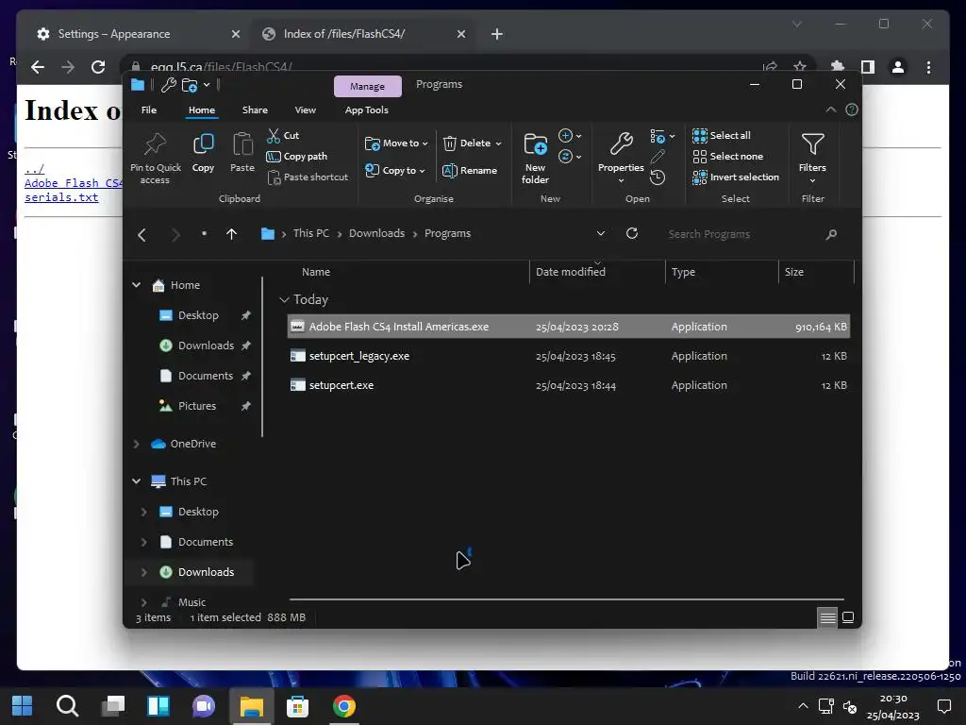Click the search magnifier in Explorer
This screenshot has height=725, width=966.
pyautogui.click(x=831, y=234)
